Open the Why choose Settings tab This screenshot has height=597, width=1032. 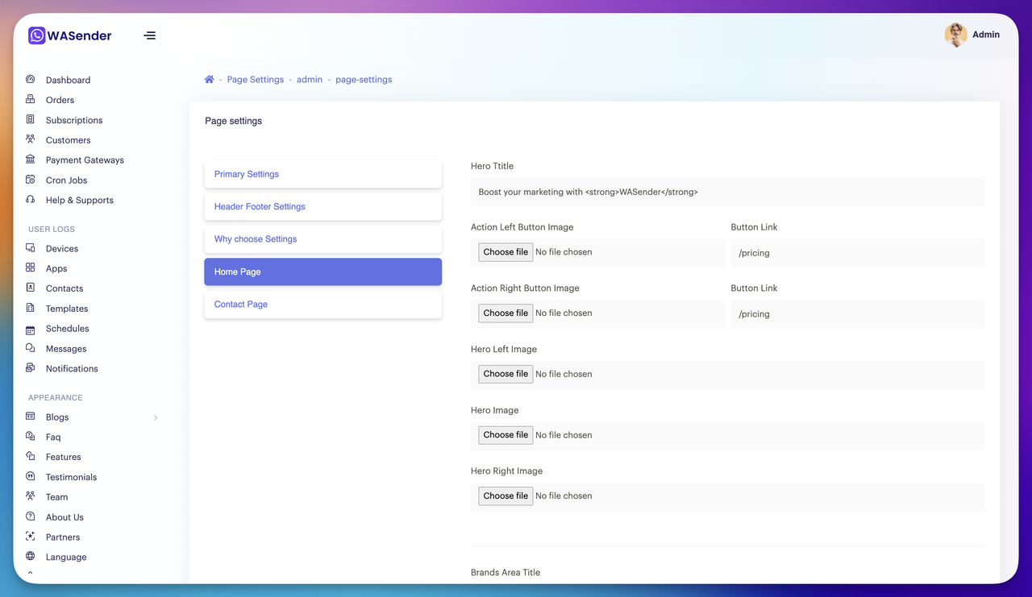tap(323, 239)
